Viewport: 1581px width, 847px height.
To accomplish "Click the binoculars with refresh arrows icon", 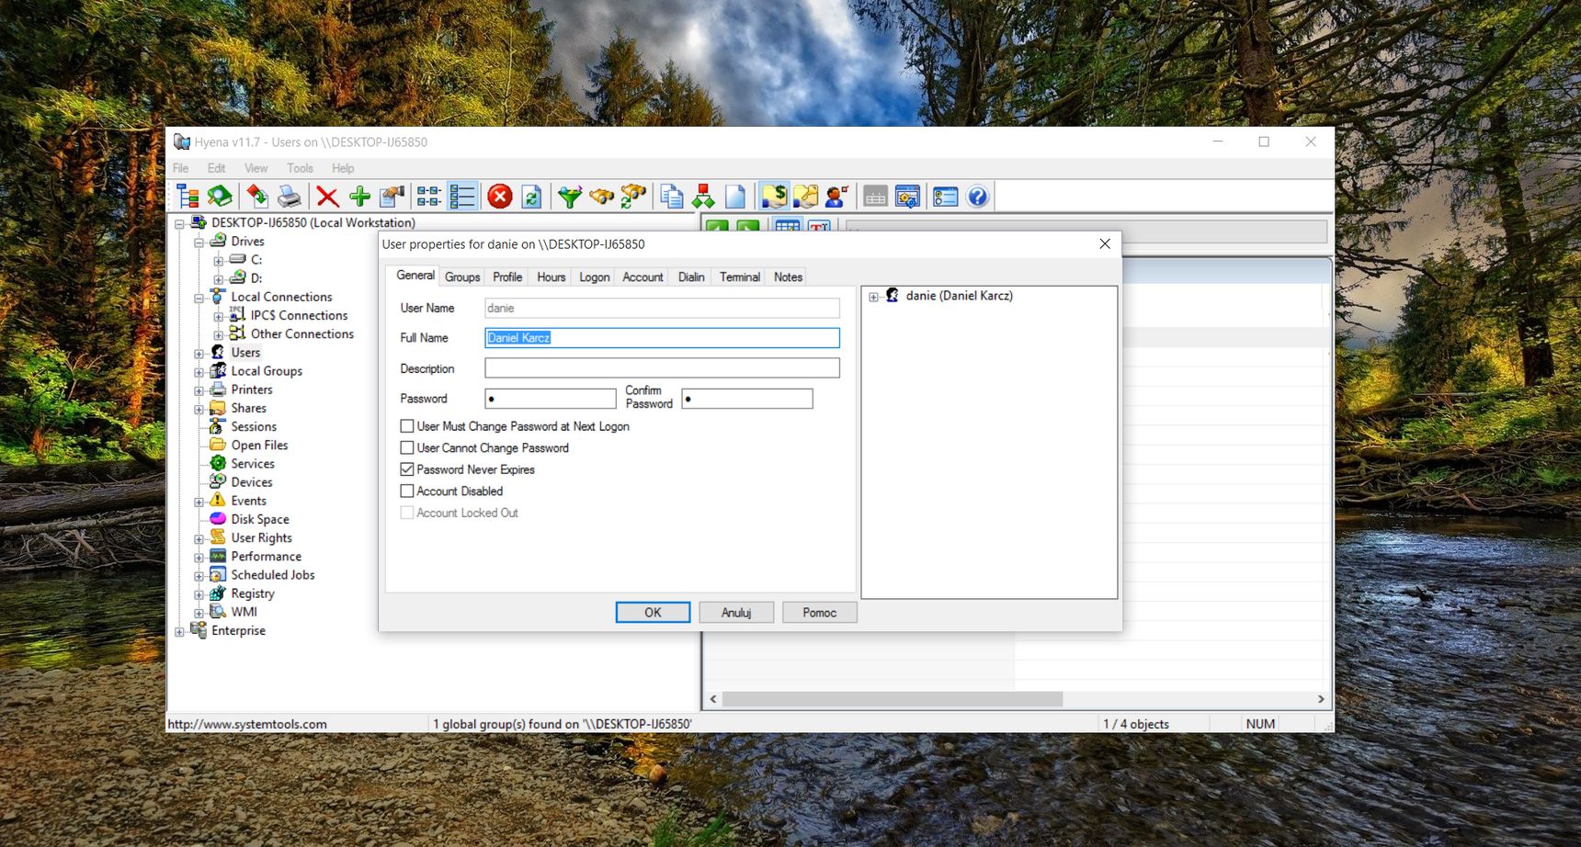I will point(633,196).
